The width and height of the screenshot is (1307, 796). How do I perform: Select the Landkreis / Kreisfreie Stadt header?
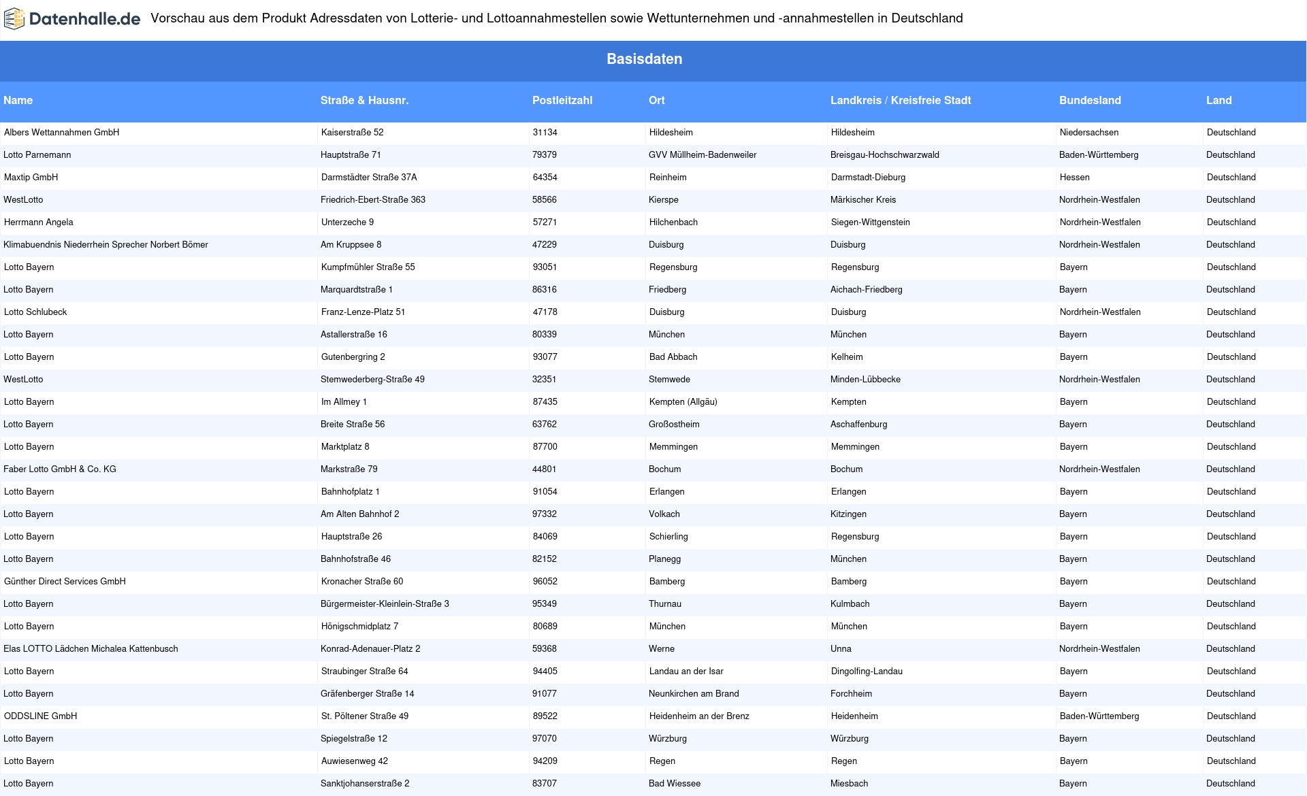point(901,101)
